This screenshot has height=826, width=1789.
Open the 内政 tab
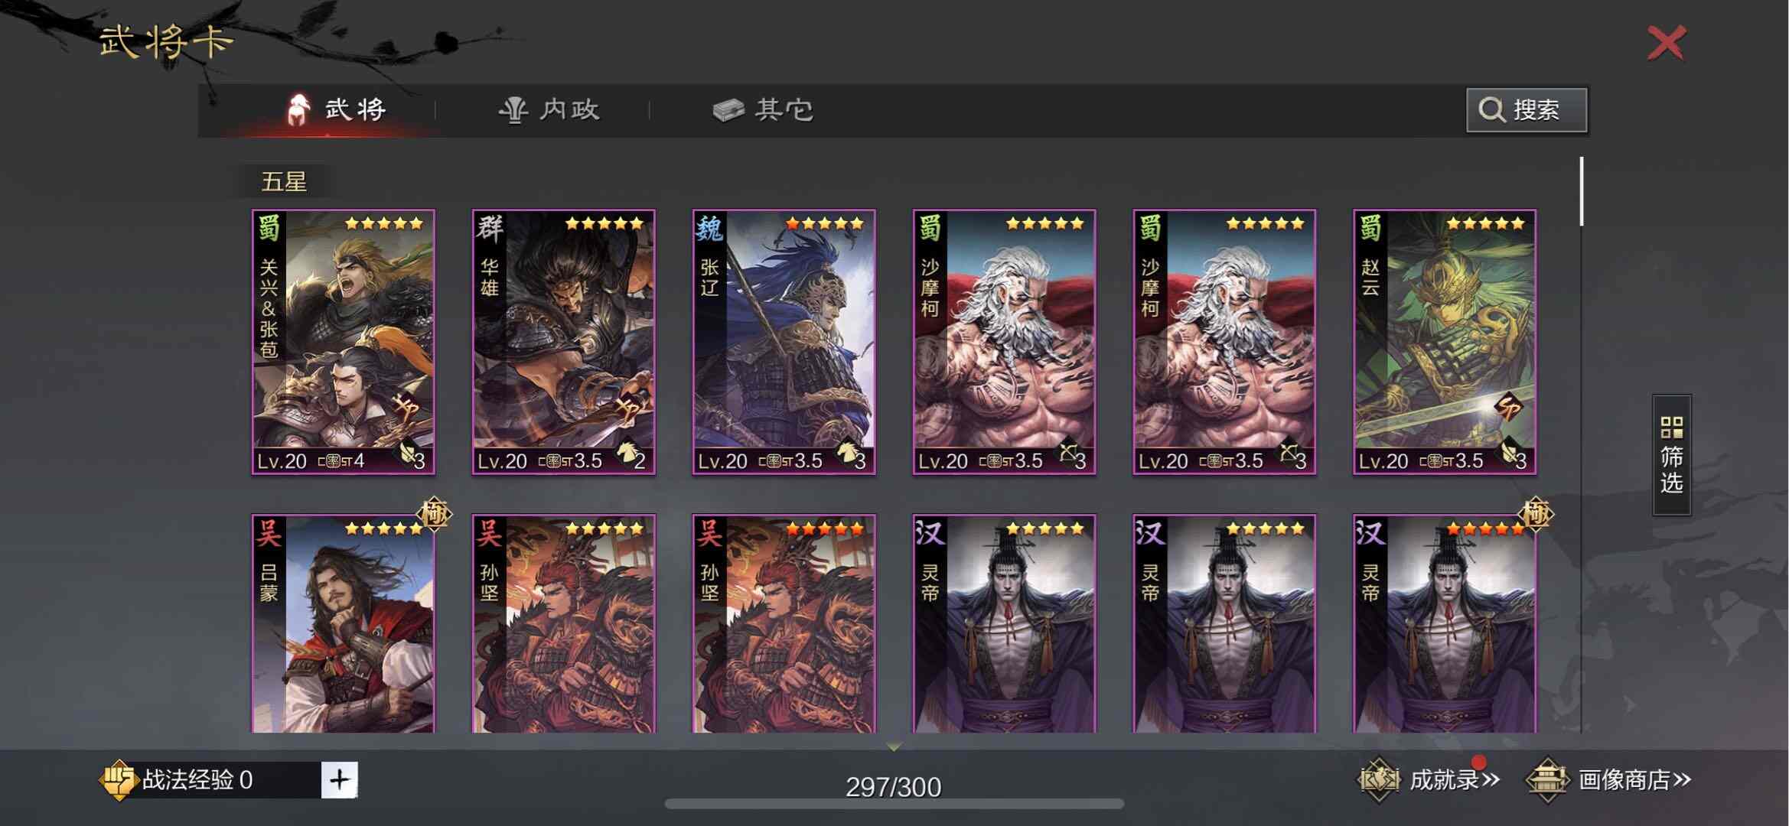click(x=549, y=110)
